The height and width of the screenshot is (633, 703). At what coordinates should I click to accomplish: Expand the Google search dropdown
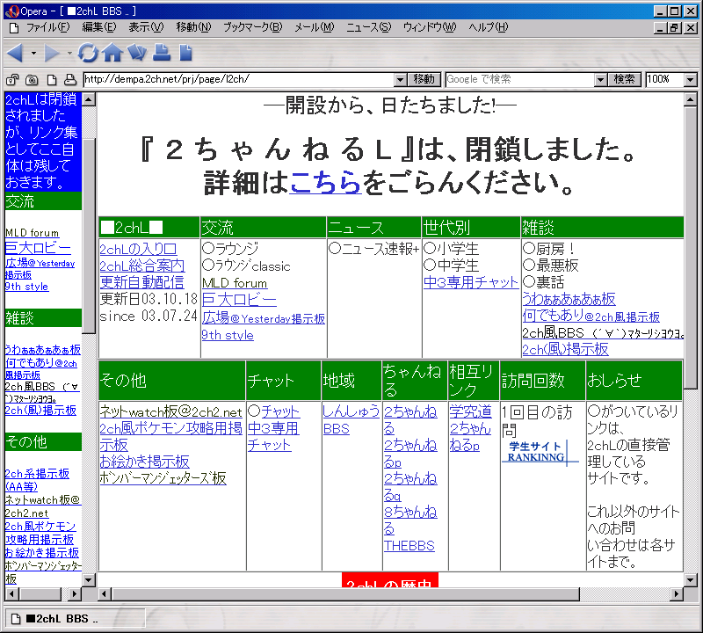(601, 80)
